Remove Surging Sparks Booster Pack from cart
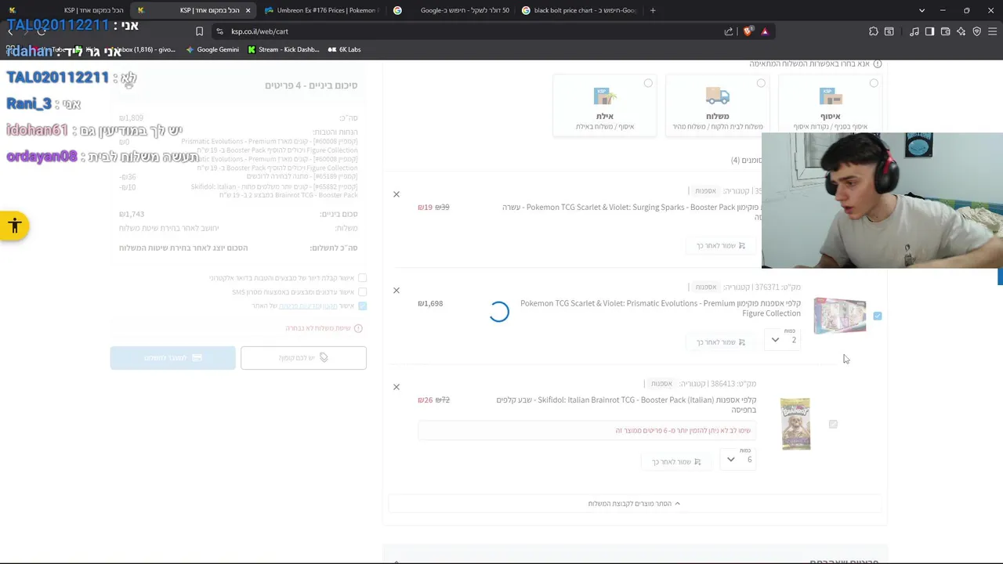Image resolution: width=1003 pixels, height=564 pixels. tap(396, 194)
